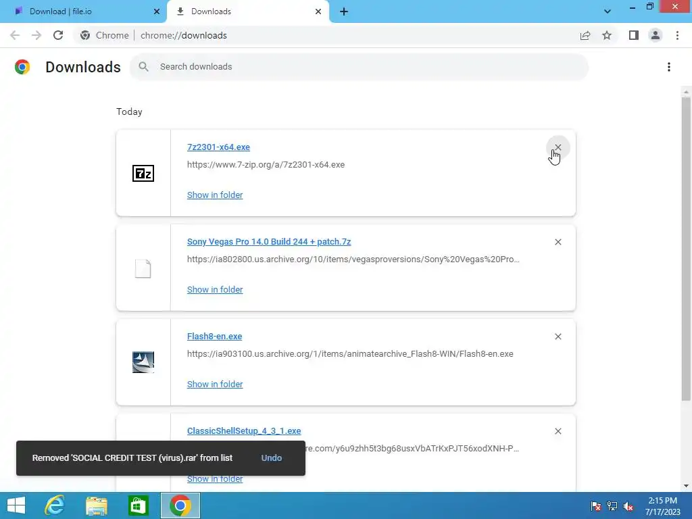692x519 pixels.
Task: Bookmark this tab with the star
Action: pos(607,35)
